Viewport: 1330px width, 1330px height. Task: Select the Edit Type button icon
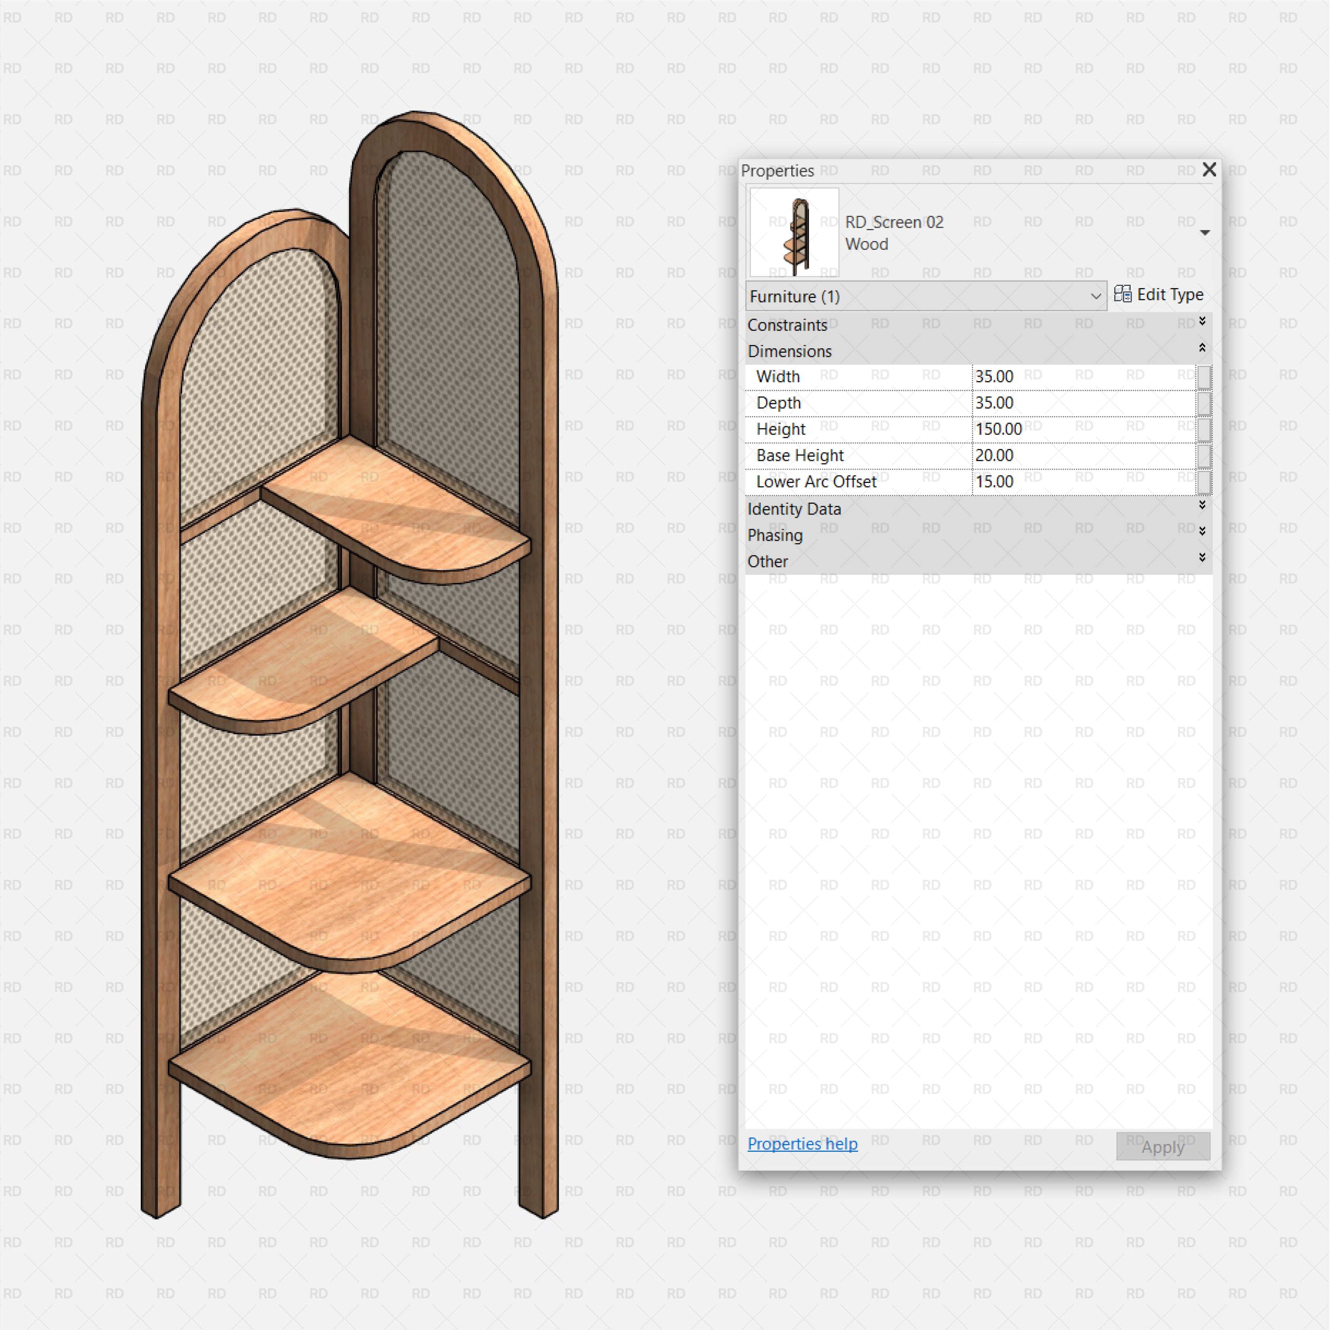point(1122,296)
